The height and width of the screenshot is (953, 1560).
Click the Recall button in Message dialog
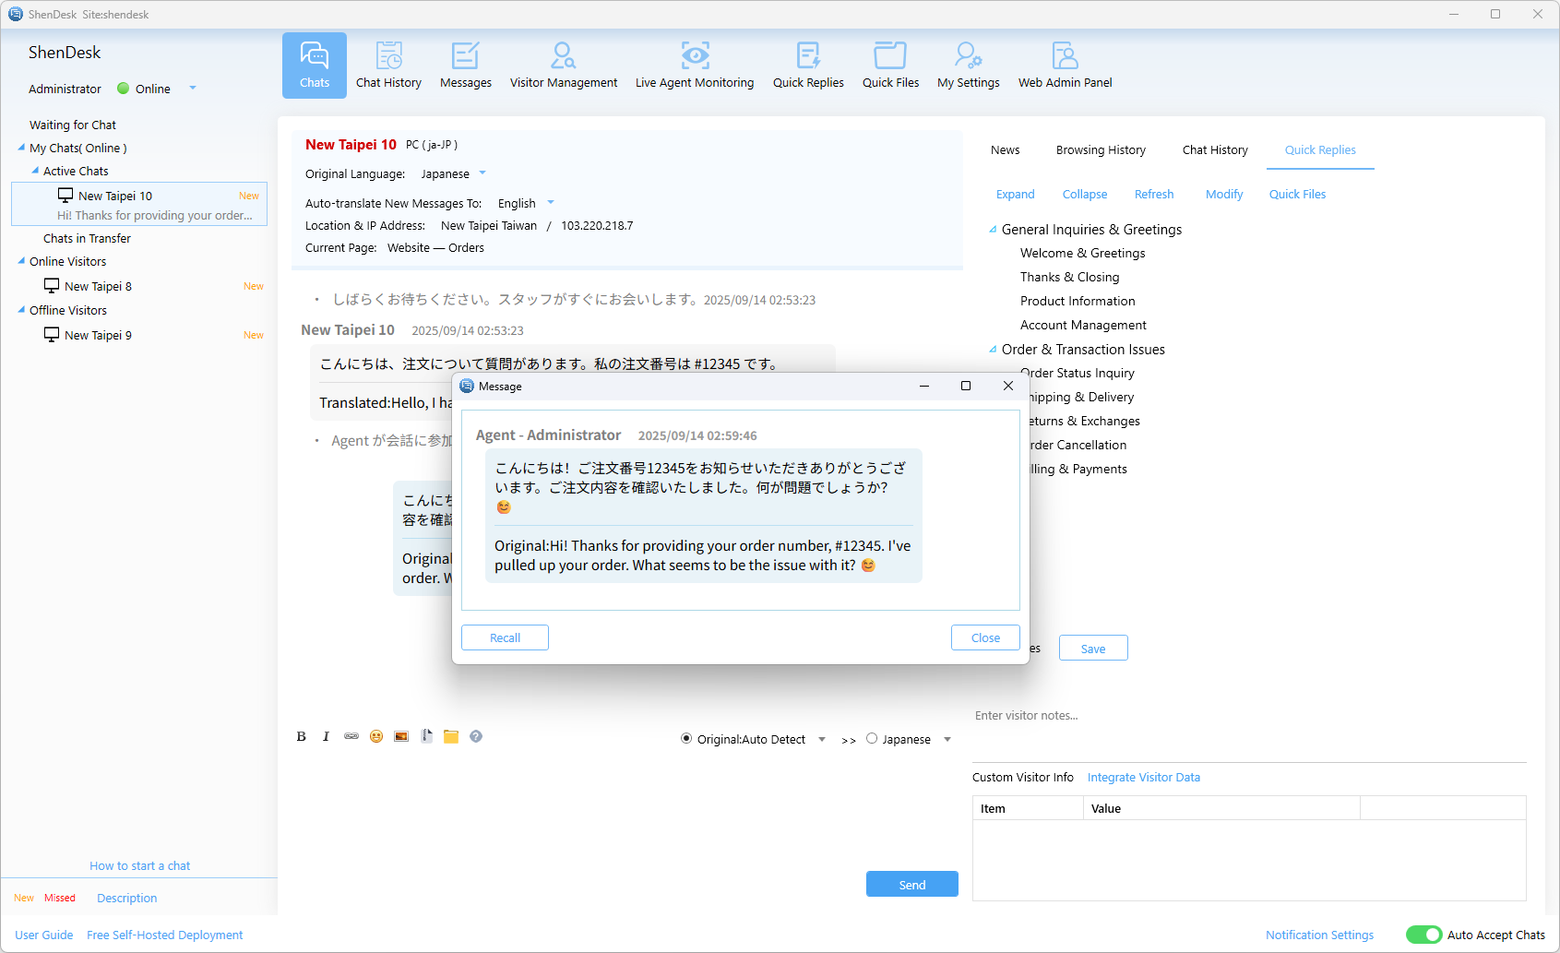point(505,637)
